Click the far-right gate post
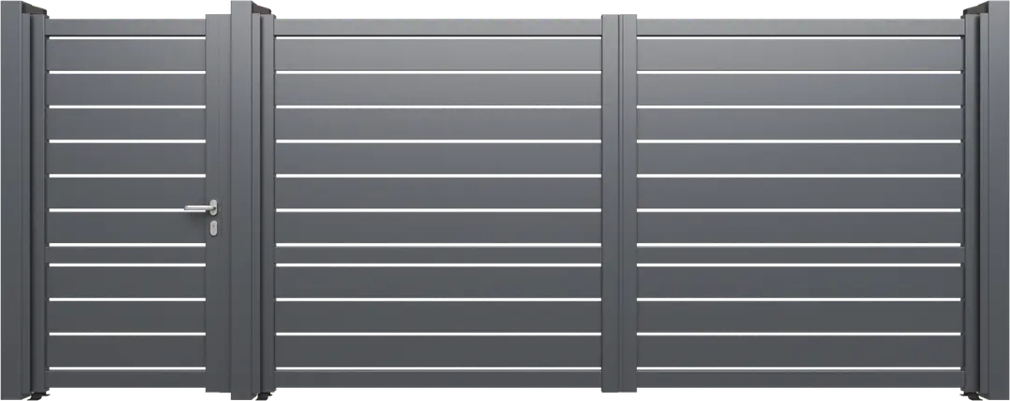Screen dimensions: 1010x401 coord(991,201)
